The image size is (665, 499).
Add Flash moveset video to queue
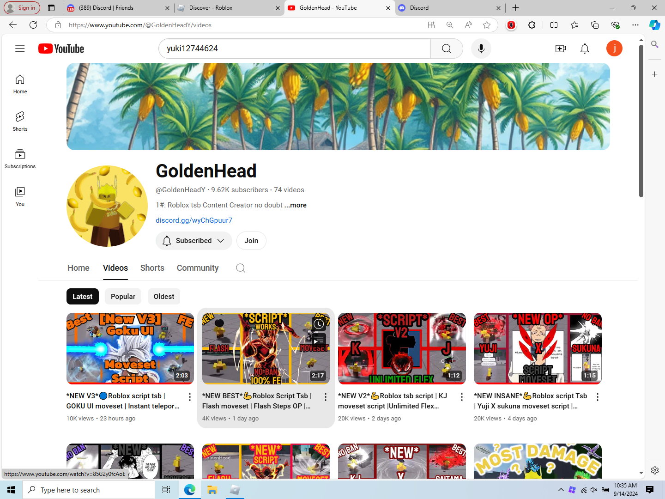click(x=319, y=341)
